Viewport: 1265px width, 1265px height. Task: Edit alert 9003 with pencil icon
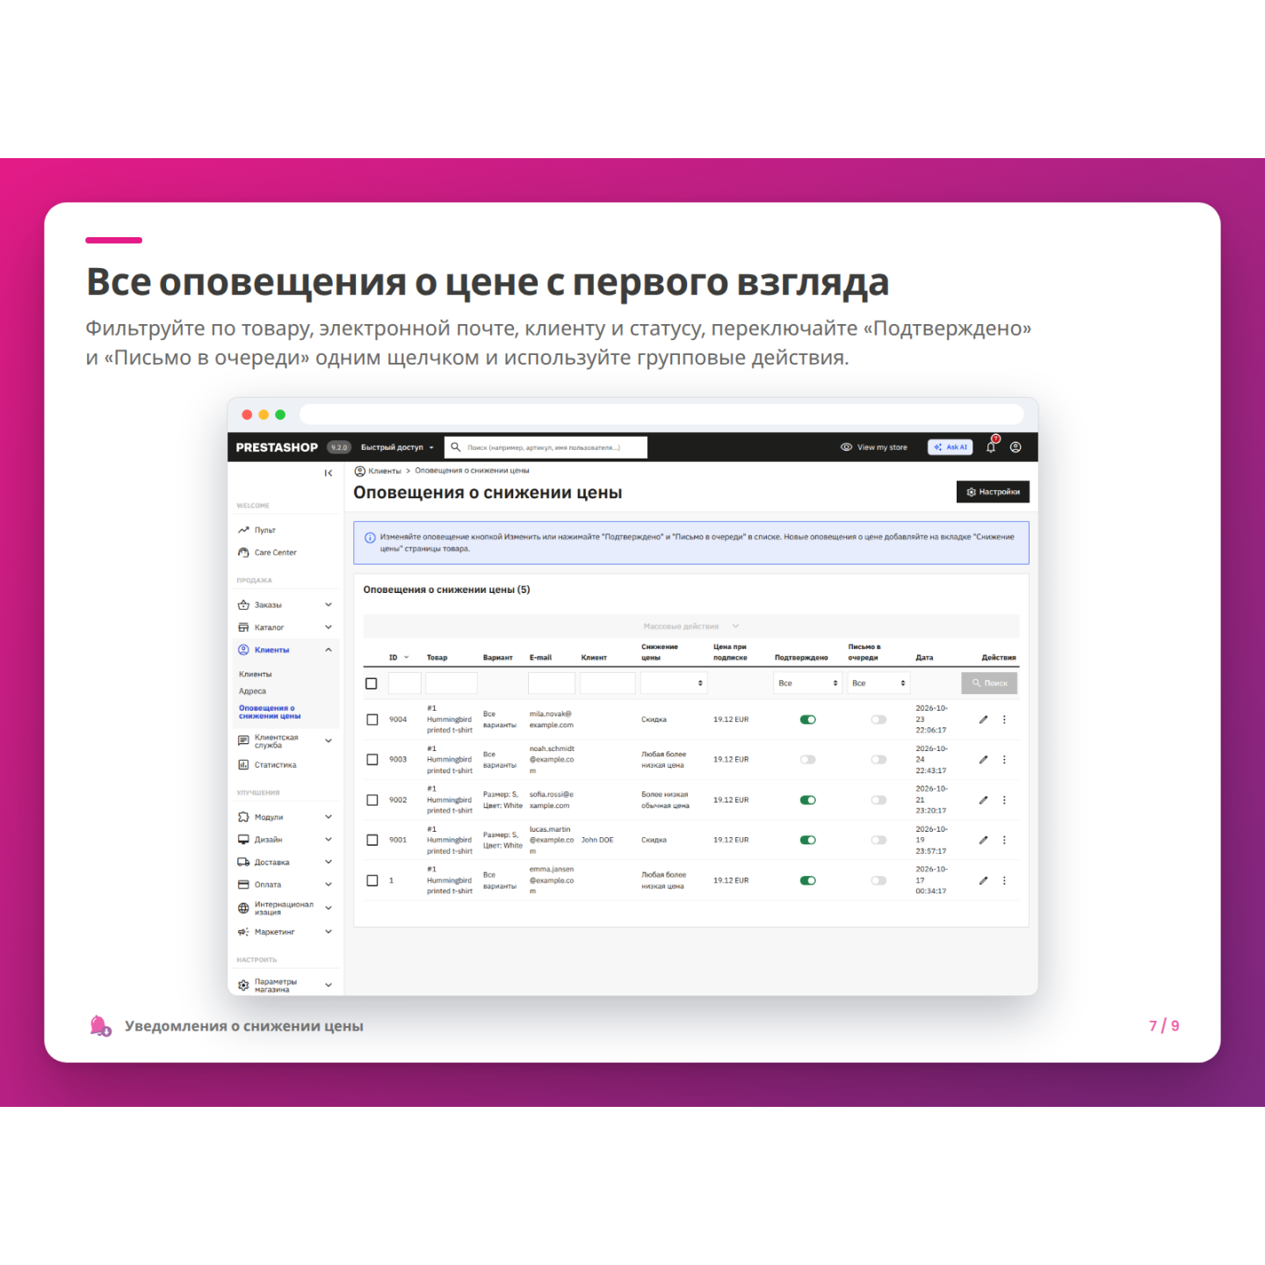pos(983,760)
